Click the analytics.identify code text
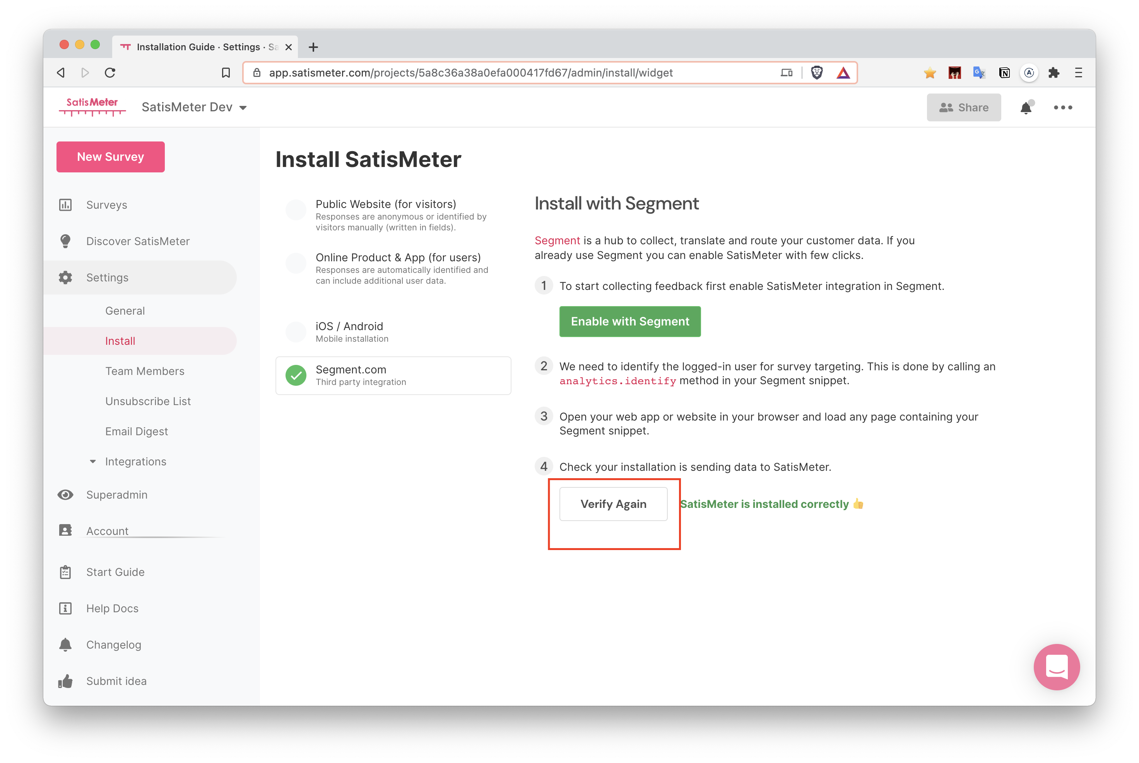This screenshot has height=763, width=1139. pos(617,380)
